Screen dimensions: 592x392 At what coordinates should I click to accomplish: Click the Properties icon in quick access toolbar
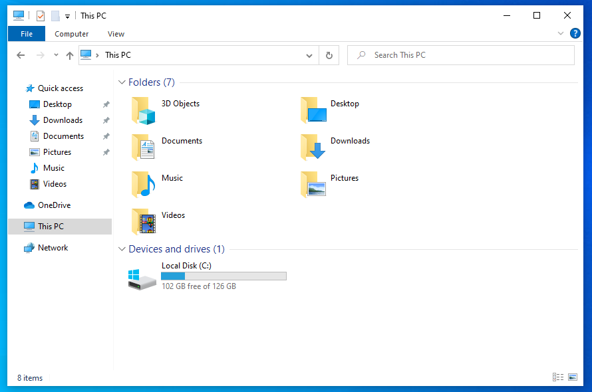pos(41,16)
